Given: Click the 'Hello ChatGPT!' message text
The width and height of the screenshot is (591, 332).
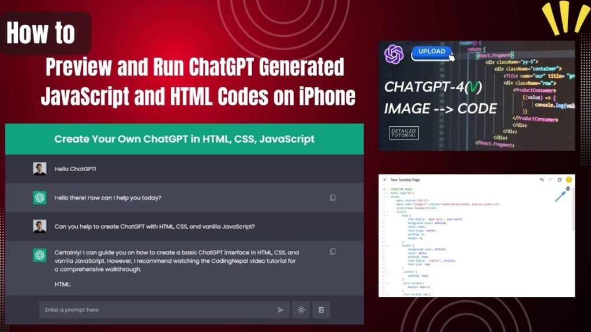Looking at the screenshot, I should pos(76,169).
